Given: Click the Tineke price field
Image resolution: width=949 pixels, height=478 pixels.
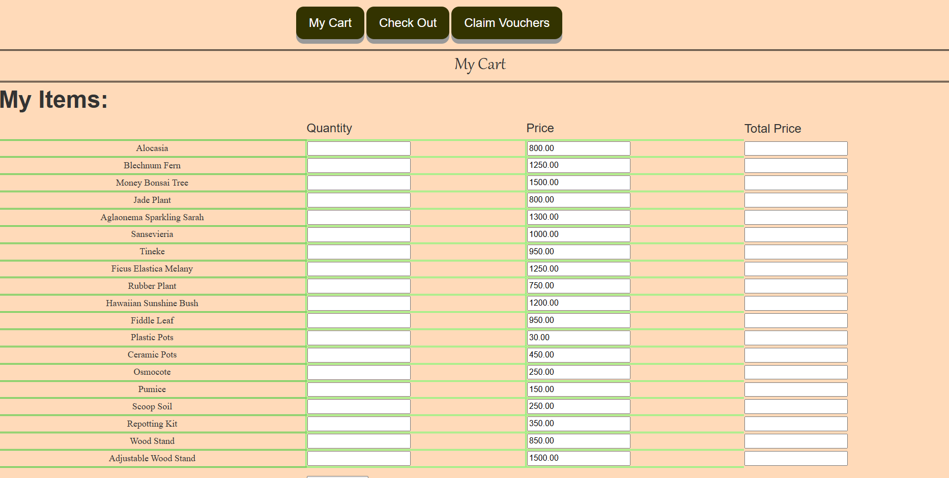Looking at the screenshot, I should (x=579, y=252).
